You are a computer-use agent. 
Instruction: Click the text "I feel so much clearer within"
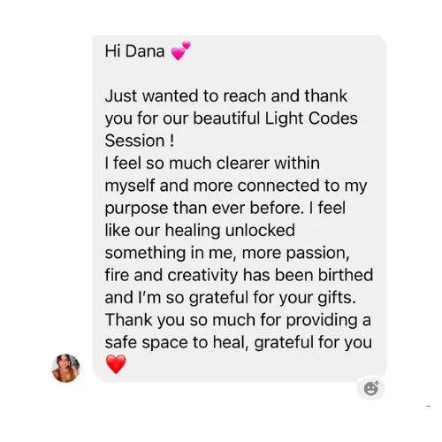pos(212,163)
